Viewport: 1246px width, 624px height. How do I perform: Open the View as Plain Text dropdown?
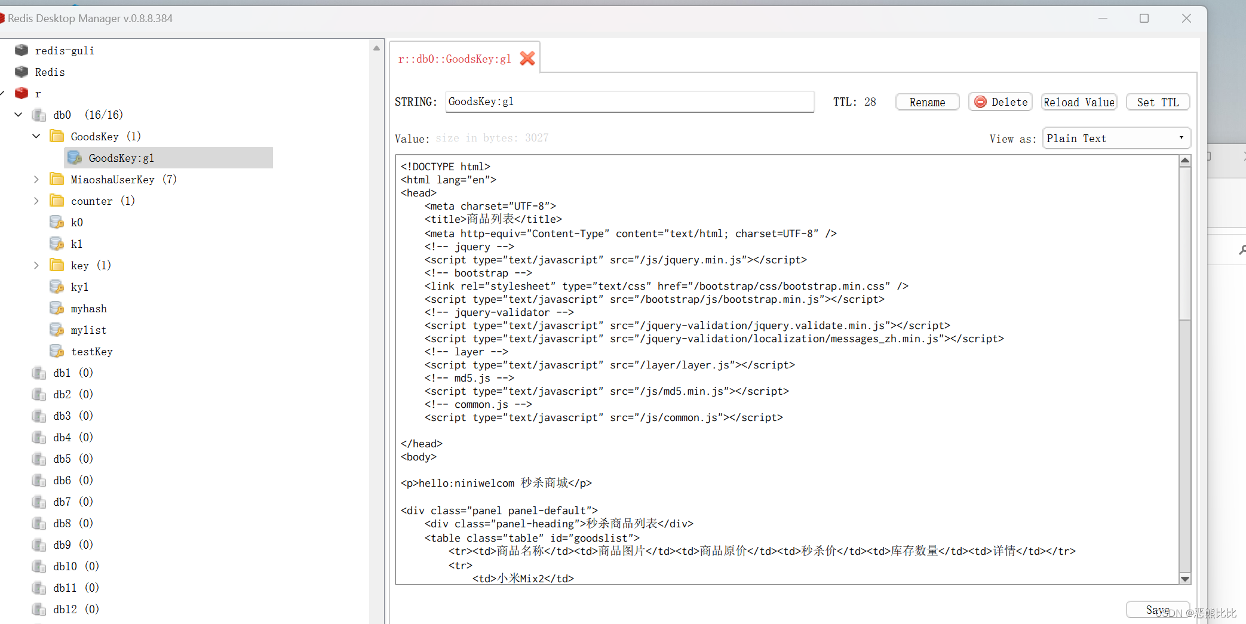[x=1116, y=138]
